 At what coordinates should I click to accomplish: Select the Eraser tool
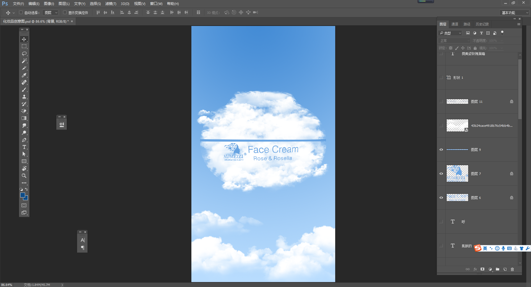[24, 111]
